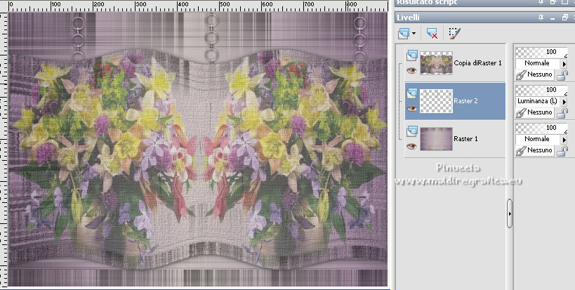This screenshot has width=575, height=290.
Task: Adjust opacity slider of Raster 2
Action: coord(541,90)
